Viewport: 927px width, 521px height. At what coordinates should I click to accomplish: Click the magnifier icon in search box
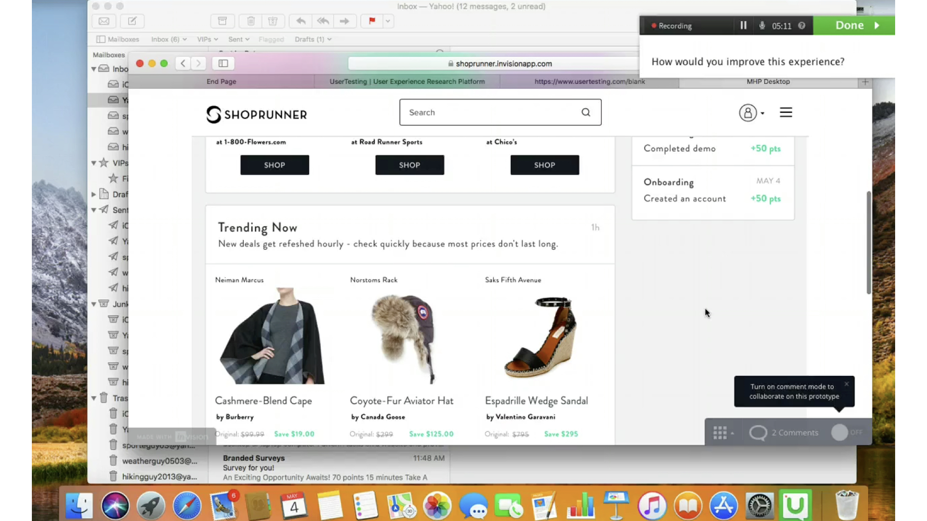586,112
